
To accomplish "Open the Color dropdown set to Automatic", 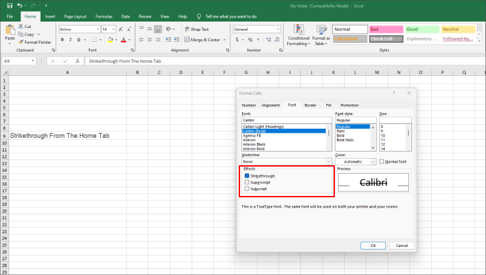I will coord(356,161).
